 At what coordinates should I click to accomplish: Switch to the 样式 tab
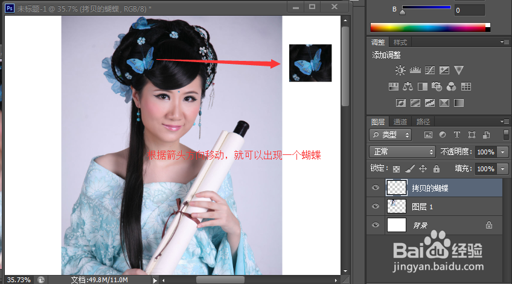tap(400, 42)
